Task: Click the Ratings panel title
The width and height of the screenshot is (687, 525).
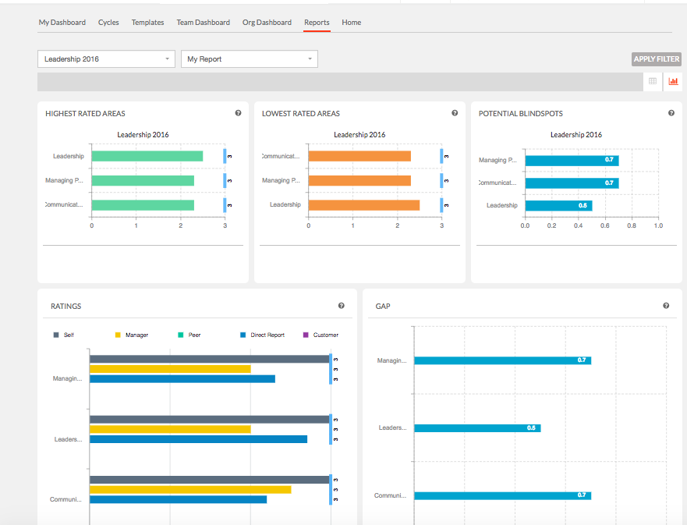Action: (66, 307)
